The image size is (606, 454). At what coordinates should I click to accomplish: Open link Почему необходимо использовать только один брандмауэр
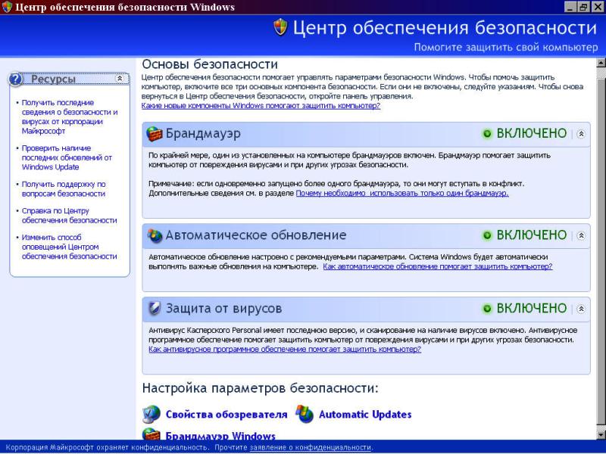[402, 193]
